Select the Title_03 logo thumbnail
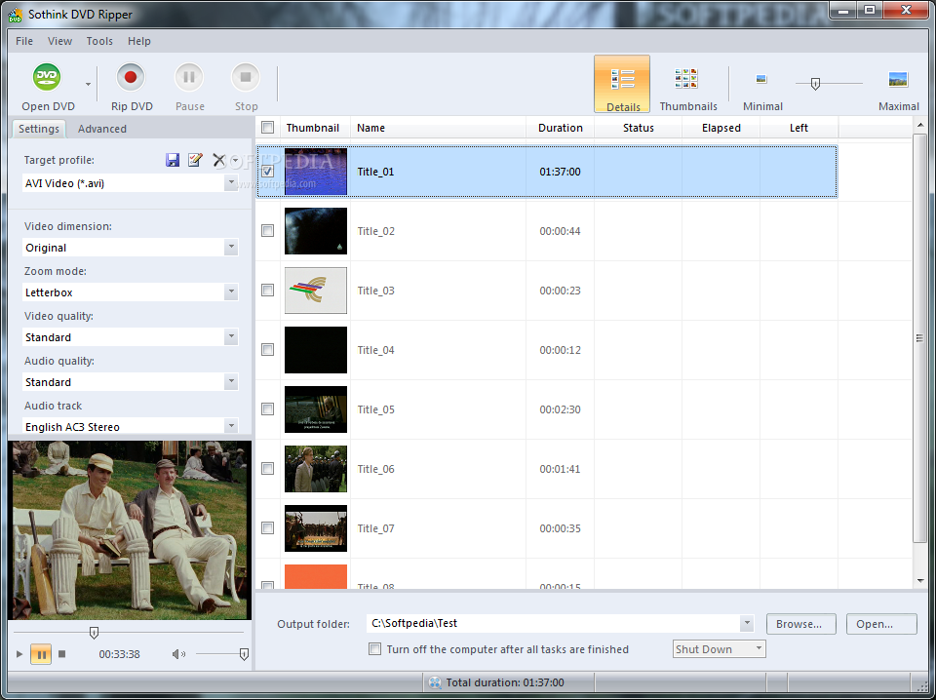The width and height of the screenshot is (936, 700). 316,290
